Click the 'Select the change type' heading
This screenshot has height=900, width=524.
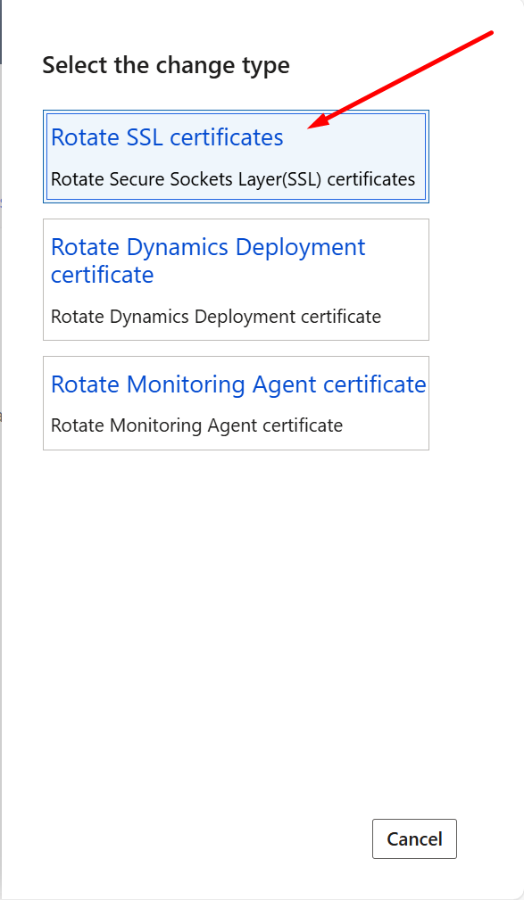point(166,65)
